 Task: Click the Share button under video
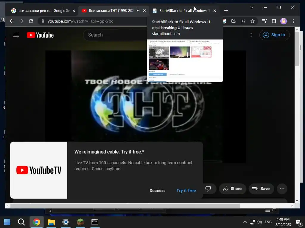pos(232,189)
